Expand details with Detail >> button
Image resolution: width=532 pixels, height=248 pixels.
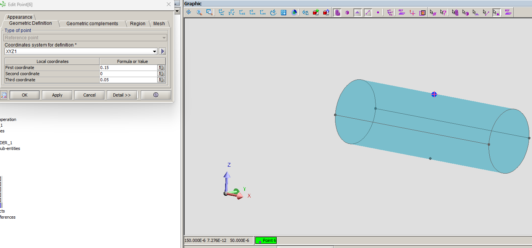pos(122,95)
